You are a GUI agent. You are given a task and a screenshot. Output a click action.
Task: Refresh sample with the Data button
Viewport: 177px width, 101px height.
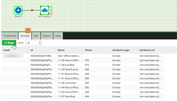(x=9, y=43)
